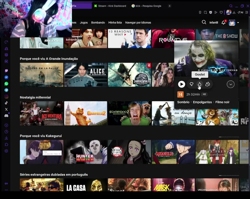Rate with double thumbs up
250x199 pixels.
(x=208, y=84)
